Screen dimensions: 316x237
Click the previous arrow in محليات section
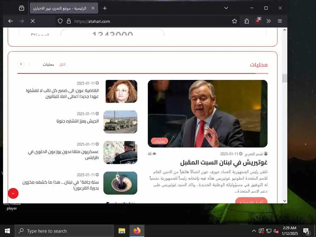click(x=29, y=64)
